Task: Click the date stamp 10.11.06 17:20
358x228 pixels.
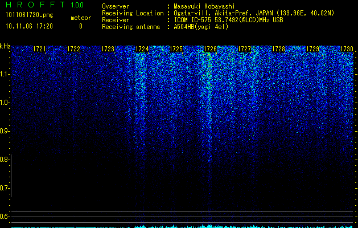Action: [29, 26]
